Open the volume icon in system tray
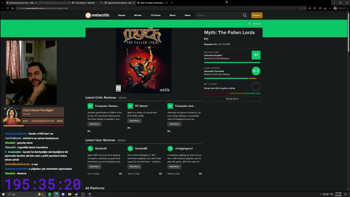The width and height of the screenshot is (350, 197). [324, 194]
